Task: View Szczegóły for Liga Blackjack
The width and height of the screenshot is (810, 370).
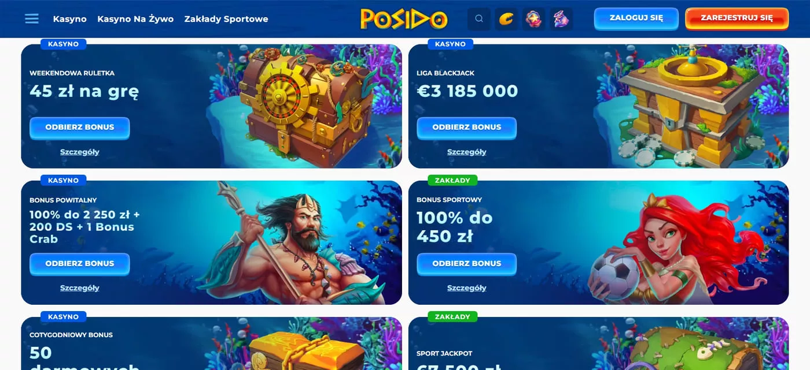Action: pyautogui.click(x=467, y=152)
